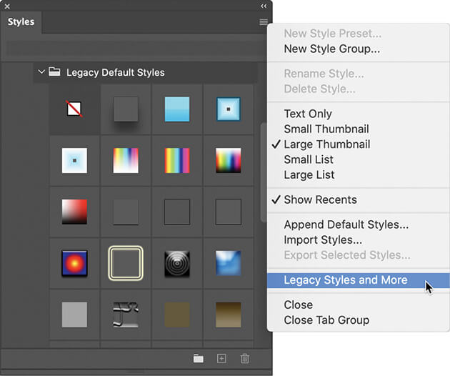Click the create new style plus icon
Image resolution: width=450 pixels, height=376 pixels.
221,359
